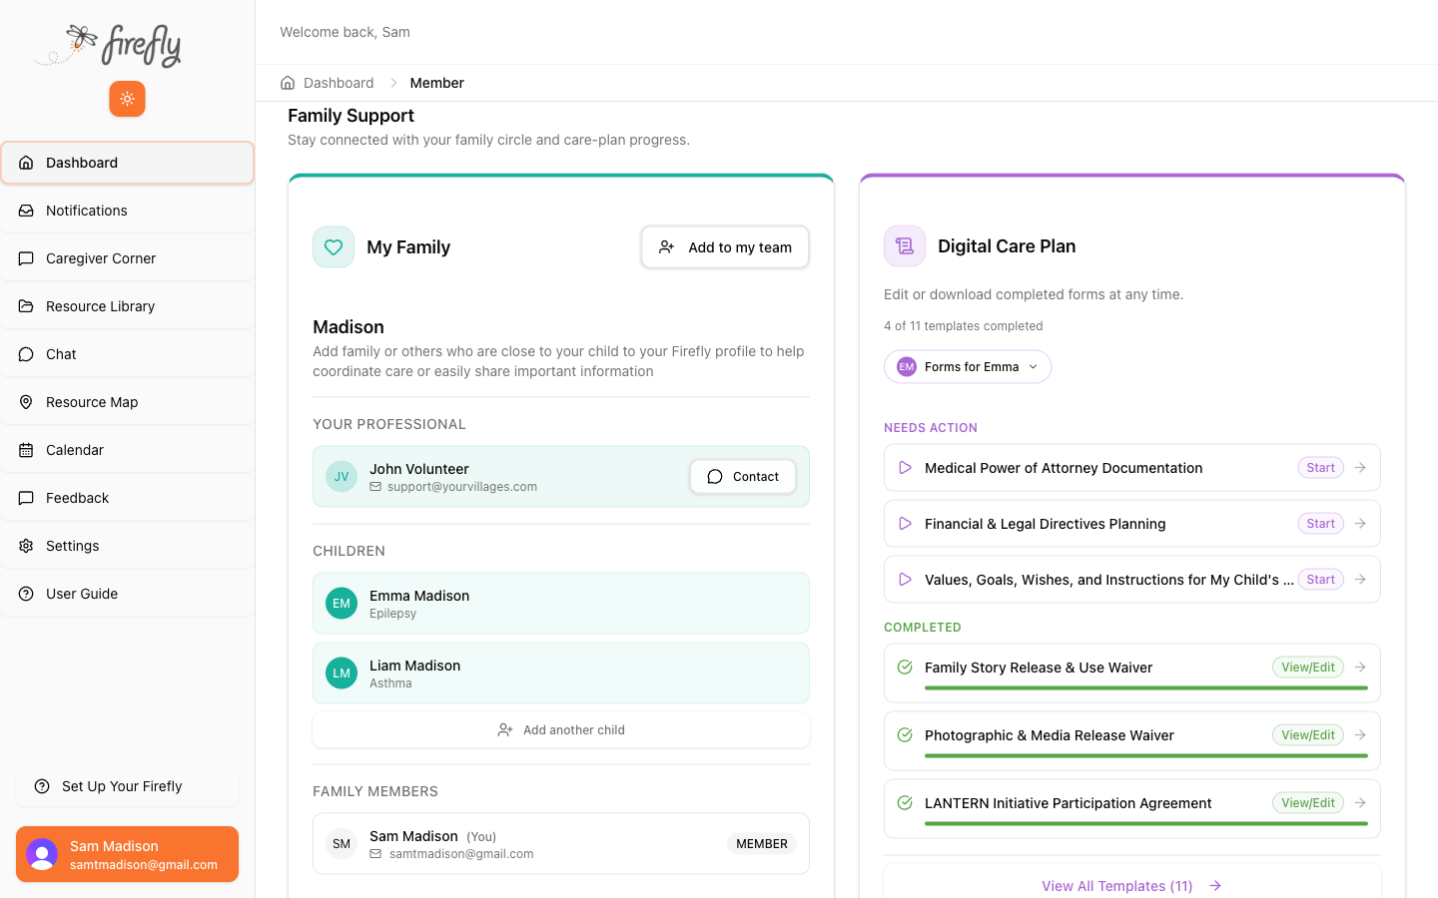This screenshot has width=1438, height=898.
Task: Click the teal heart icon on My Family card
Action: [x=333, y=246]
